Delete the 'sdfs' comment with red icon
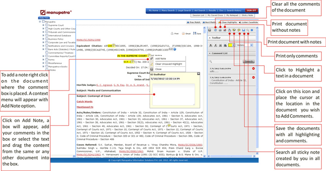326x171 pixels. coord(254,68)
